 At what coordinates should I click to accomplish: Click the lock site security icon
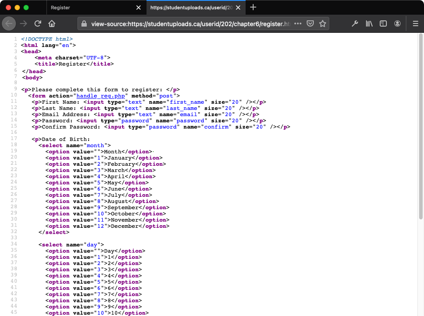84,24
